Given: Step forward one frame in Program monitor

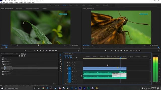Looking at the screenshot, I should [124, 50].
